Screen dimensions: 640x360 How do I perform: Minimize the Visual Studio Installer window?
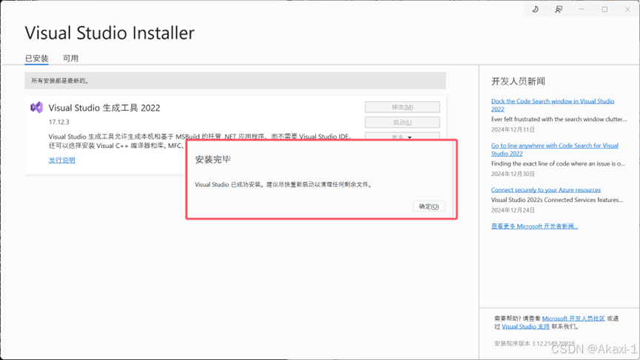tap(582, 9)
